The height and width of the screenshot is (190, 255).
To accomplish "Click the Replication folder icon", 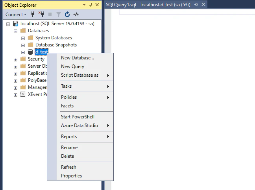I will click(23, 73).
